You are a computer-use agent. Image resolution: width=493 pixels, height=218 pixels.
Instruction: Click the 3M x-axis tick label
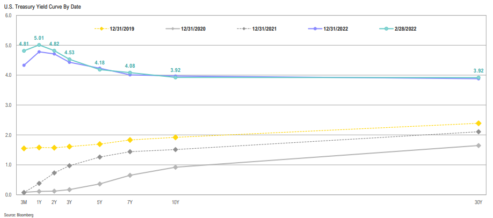click(x=24, y=202)
